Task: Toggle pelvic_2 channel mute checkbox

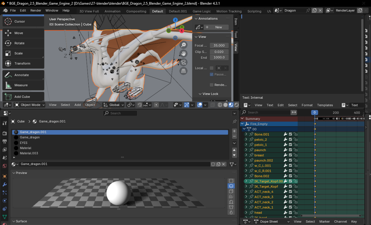Action: pyautogui.click(x=290, y=140)
